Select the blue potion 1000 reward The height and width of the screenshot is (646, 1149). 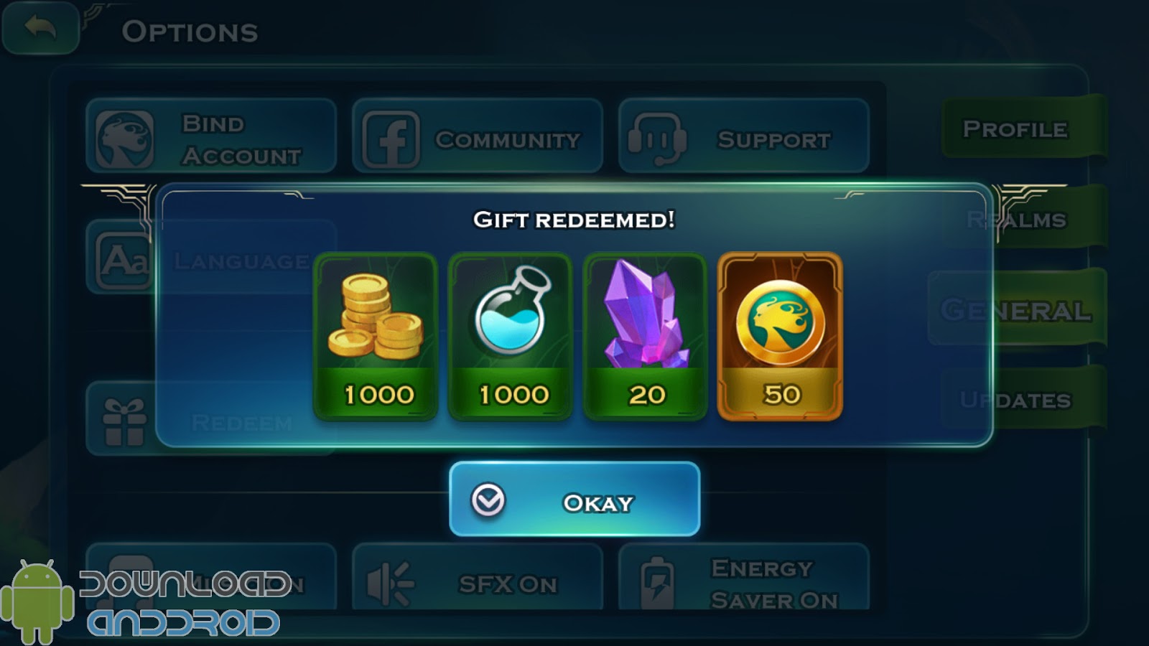[510, 336]
